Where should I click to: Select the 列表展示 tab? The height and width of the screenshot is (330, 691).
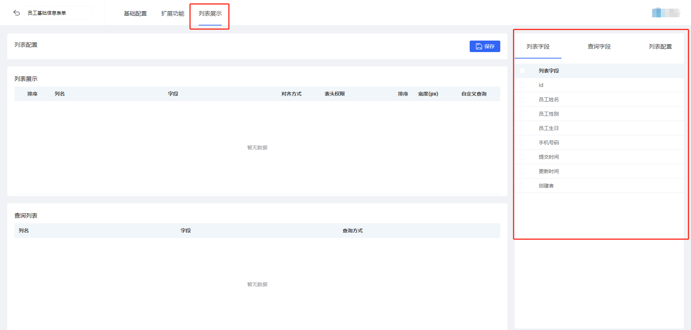point(210,14)
